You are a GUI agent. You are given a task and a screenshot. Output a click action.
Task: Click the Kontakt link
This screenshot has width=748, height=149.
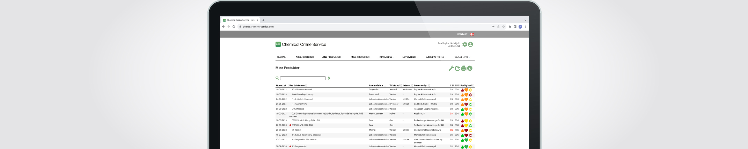click(x=462, y=34)
